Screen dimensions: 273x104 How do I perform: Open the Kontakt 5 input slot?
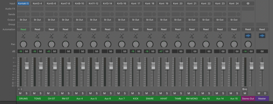(x=23, y=4)
